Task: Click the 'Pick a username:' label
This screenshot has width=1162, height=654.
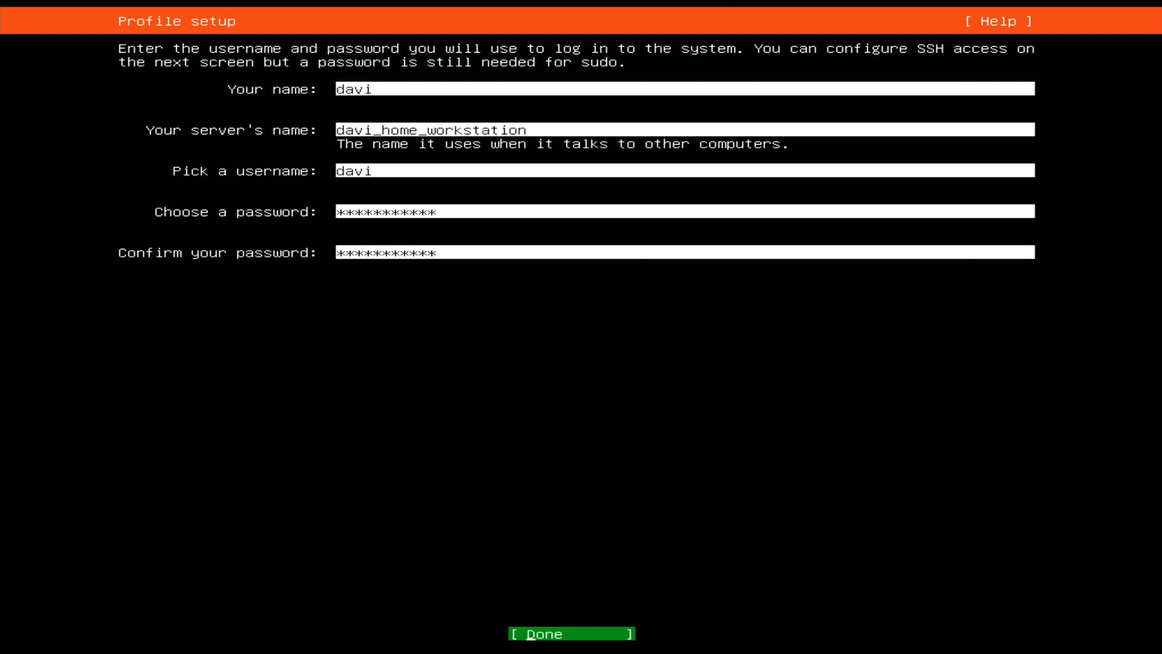Action: 244,171
